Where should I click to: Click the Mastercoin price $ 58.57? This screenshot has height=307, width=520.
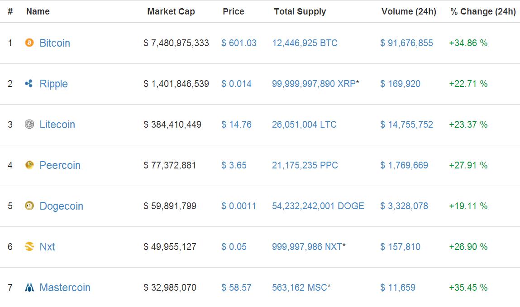pos(236,288)
